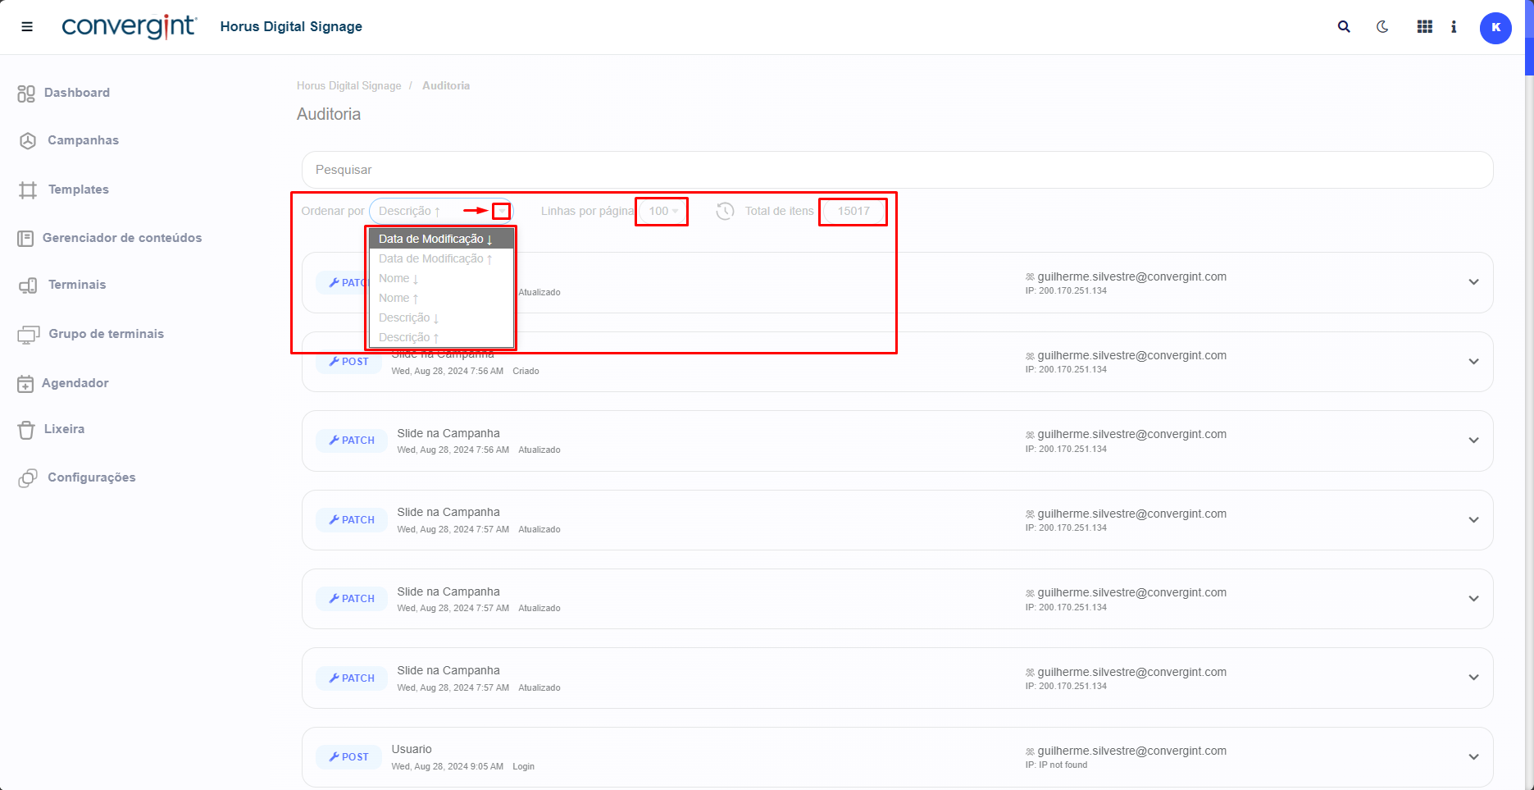The height and width of the screenshot is (790, 1534).
Task: Choose Nome ascending sort option
Action: pos(398,299)
